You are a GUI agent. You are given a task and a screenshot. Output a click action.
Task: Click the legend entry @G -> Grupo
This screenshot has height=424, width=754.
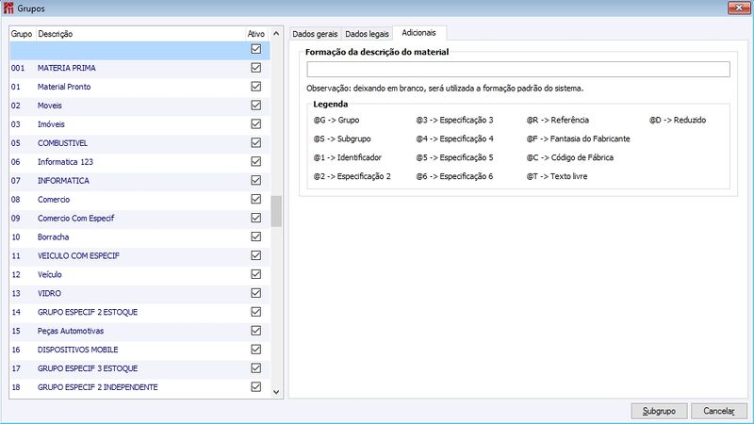(x=336, y=120)
